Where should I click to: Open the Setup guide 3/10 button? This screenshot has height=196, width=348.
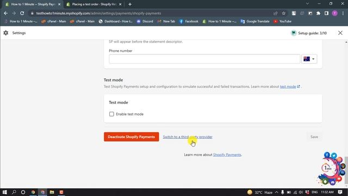(309, 33)
